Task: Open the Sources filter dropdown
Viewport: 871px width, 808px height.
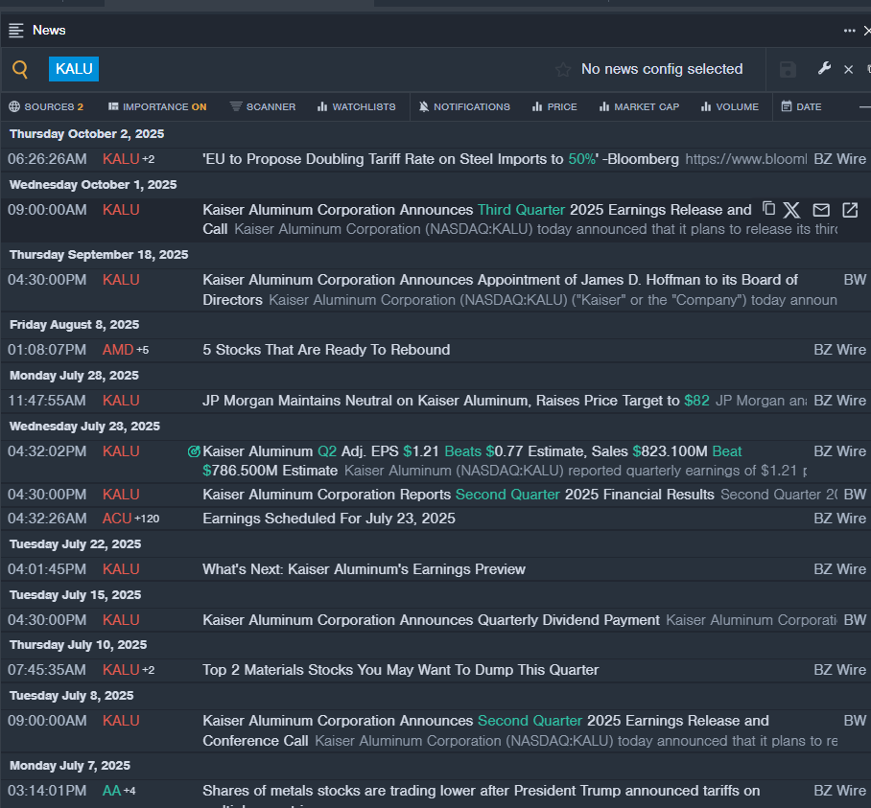Action: point(46,106)
